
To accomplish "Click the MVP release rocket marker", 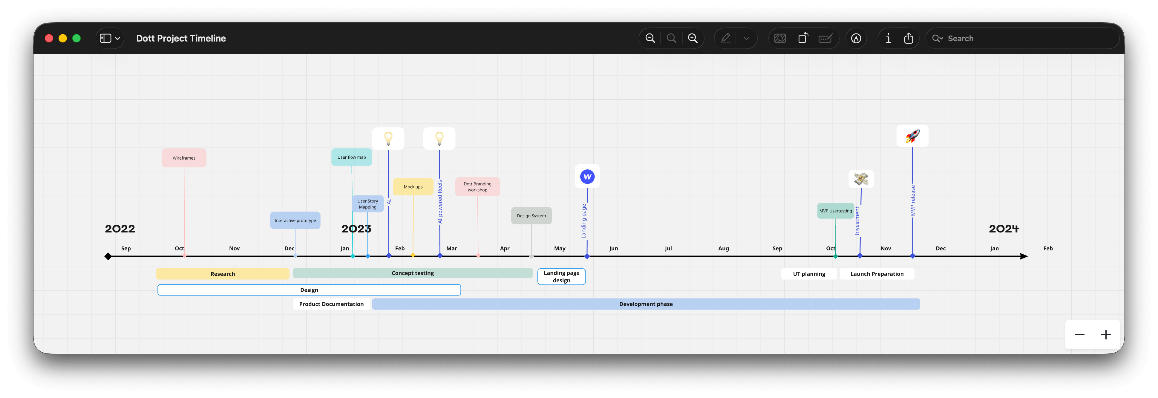I will pos(912,136).
